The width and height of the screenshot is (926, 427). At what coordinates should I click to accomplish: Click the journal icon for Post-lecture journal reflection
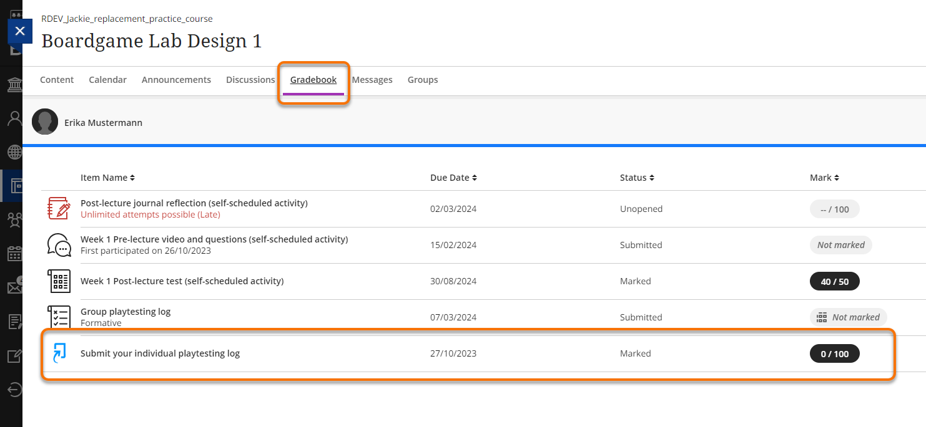coord(59,209)
